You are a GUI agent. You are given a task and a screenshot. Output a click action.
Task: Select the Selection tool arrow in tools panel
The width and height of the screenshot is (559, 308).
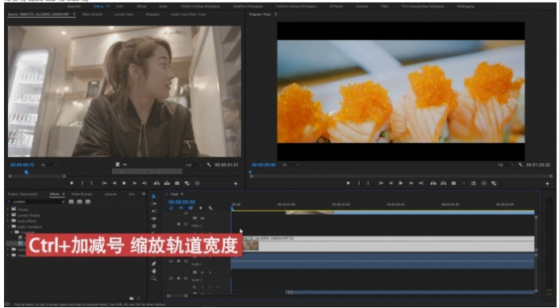[154, 196]
